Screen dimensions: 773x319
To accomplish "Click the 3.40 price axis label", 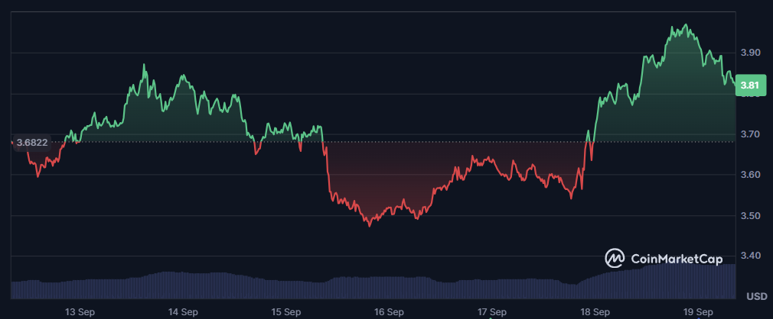I will (x=750, y=256).
